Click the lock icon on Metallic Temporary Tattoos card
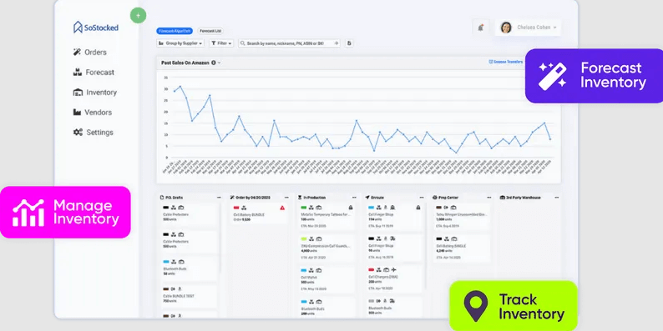The height and width of the screenshot is (331, 663). click(351, 208)
